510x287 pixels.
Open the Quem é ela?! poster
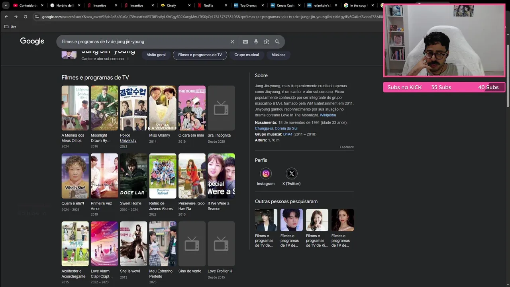[75, 176]
